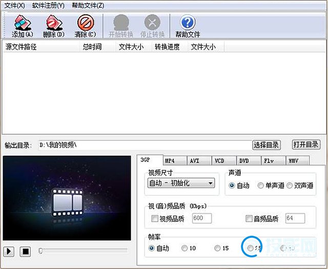This screenshot has height=269, width=328.
Task: Stop the preview with the square stop button
Action: click(25, 251)
